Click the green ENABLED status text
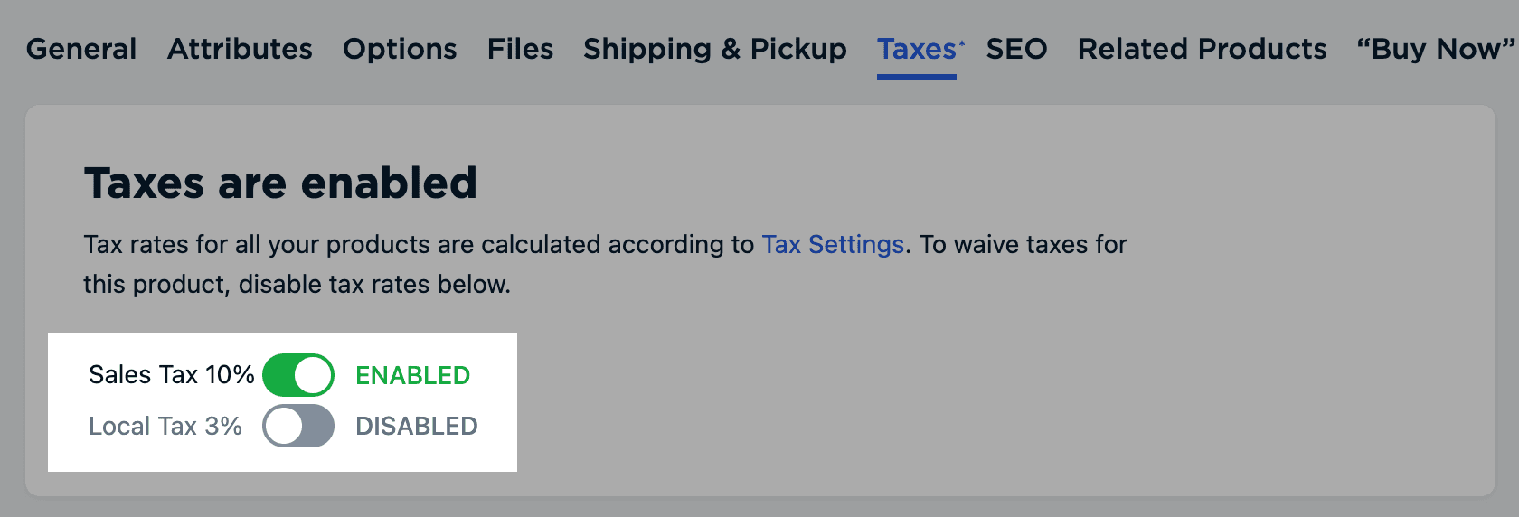The image size is (1519, 517). [412, 375]
